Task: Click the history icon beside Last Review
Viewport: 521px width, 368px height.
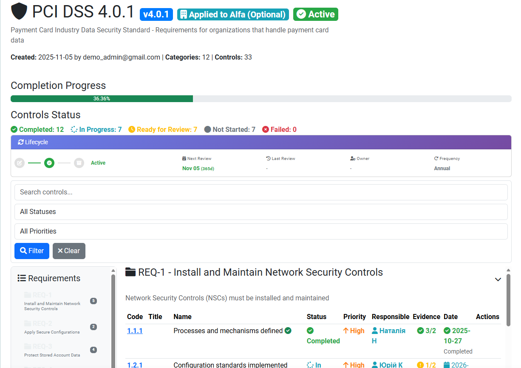Action: pos(268,159)
